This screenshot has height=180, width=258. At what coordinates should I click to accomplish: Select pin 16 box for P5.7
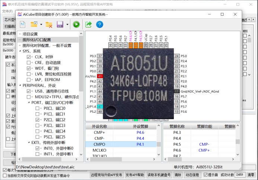pos(176,96)
